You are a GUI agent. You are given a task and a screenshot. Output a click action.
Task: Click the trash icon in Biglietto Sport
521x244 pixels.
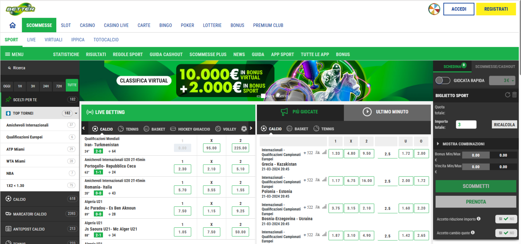coord(514,95)
